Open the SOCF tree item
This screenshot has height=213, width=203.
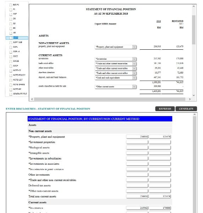tap(16, 66)
